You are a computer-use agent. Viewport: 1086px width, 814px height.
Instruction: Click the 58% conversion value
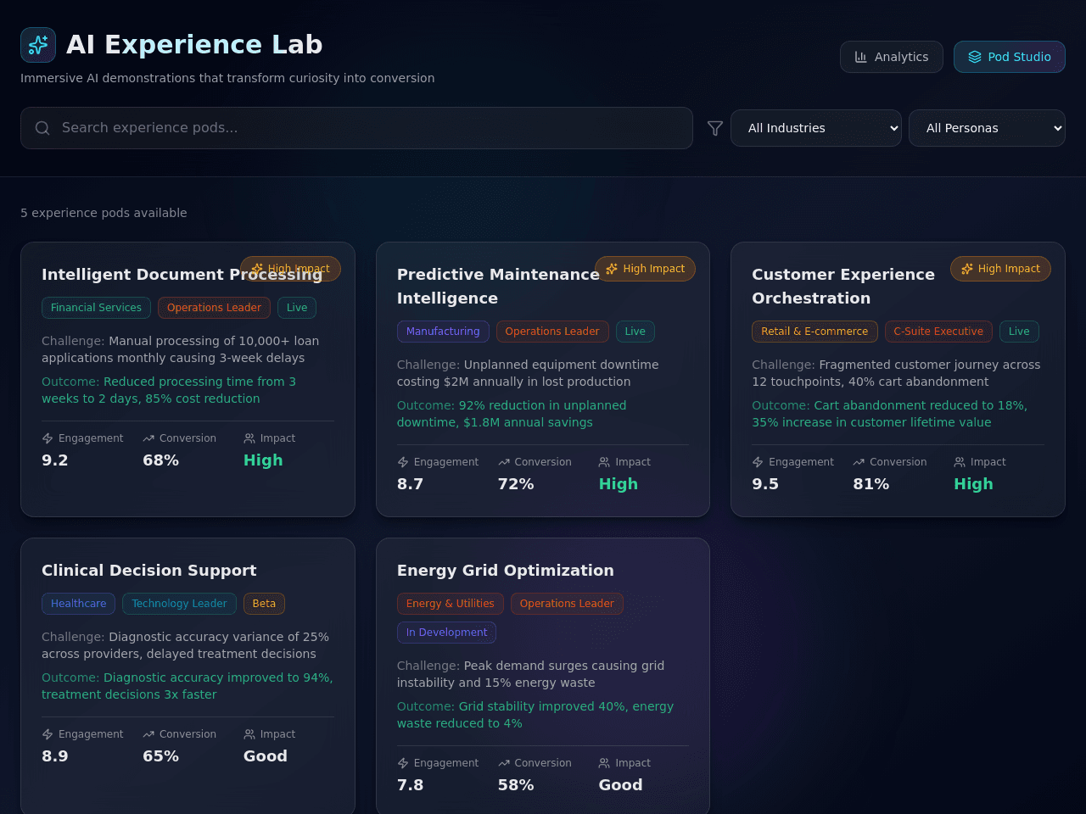click(516, 785)
